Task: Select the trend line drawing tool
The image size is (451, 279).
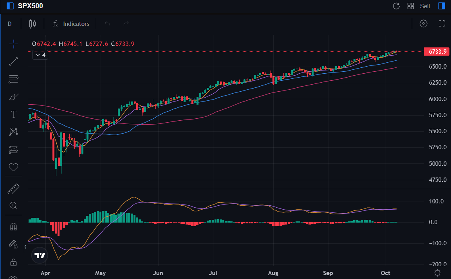Action: tap(13, 62)
